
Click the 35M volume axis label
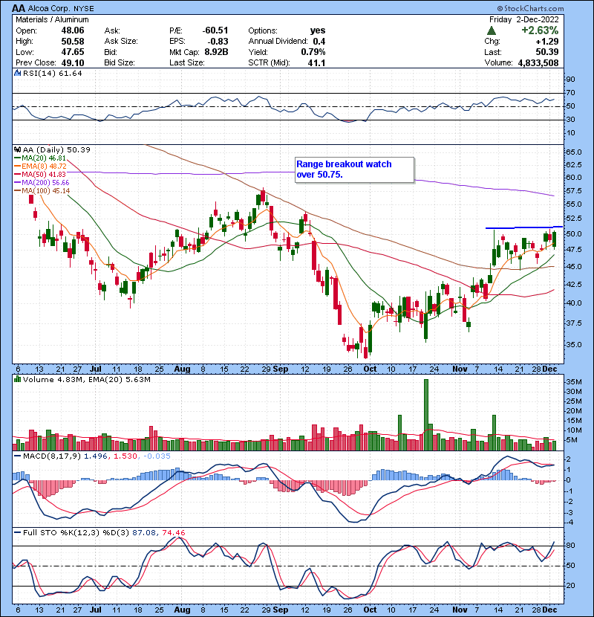click(574, 381)
